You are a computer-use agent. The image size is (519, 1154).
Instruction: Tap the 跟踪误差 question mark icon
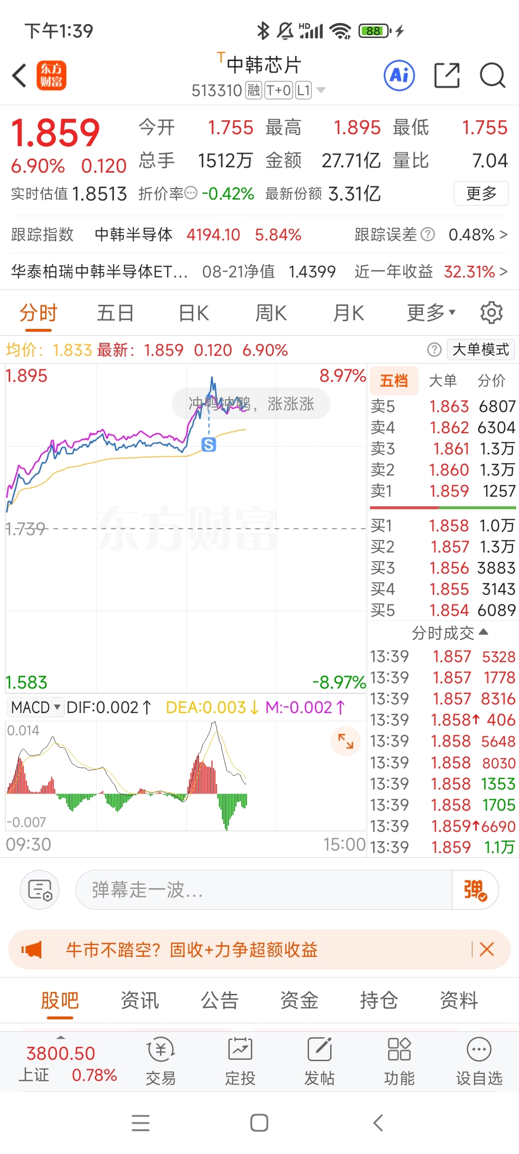428,235
